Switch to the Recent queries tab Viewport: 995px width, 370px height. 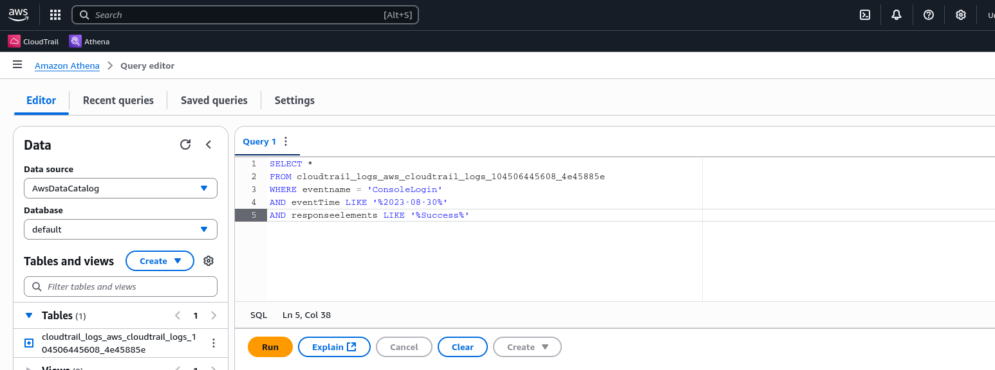(x=118, y=100)
